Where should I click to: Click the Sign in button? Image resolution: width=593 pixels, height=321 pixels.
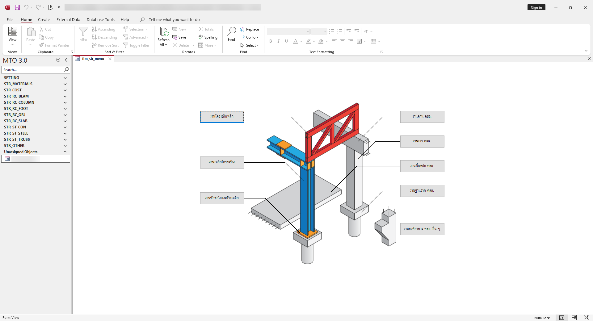(536, 7)
